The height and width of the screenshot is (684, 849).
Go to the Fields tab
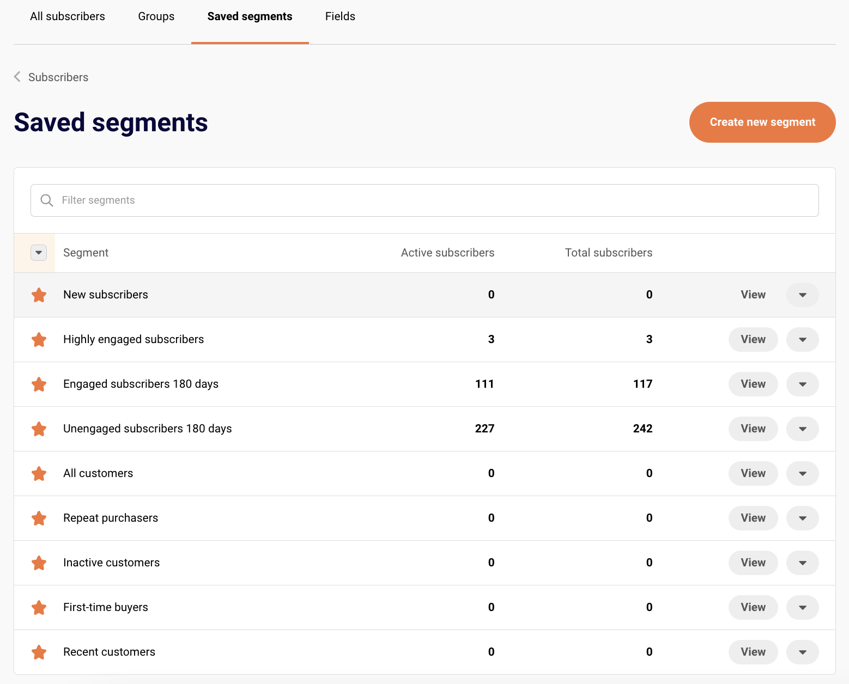[340, 16]
